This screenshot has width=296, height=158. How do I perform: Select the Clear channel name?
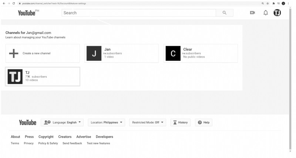click(x=188, y=49)
